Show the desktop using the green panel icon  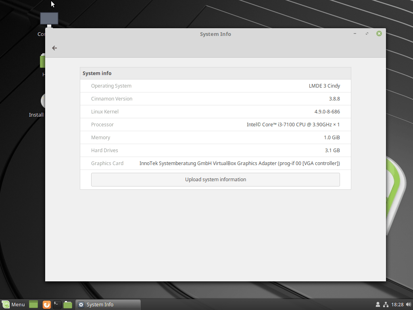tap(33, 304)
